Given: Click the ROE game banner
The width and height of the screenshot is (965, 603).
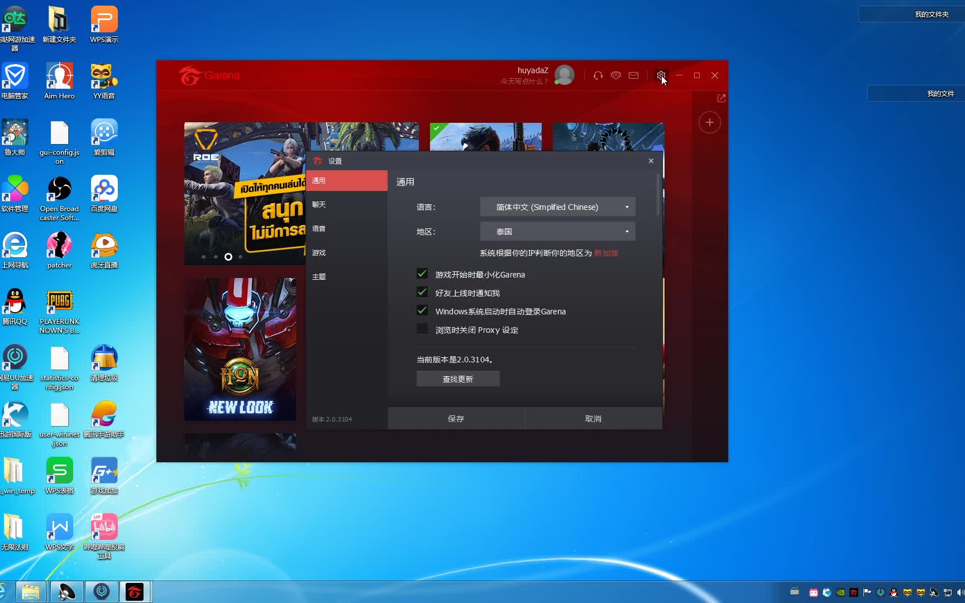Looking at the screenshot, I should tap(245, 194).
